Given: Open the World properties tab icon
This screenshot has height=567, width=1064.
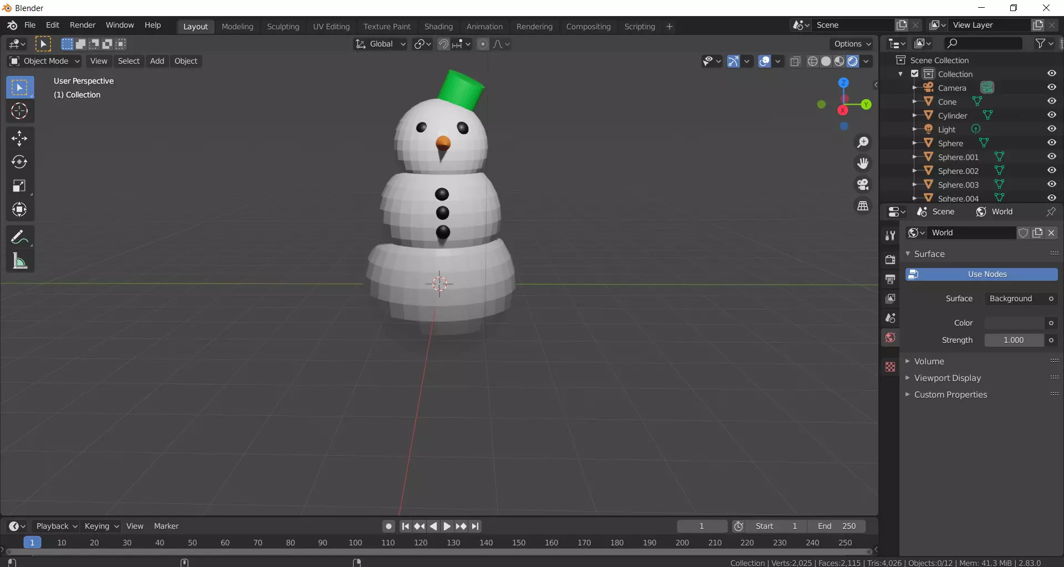Looking at the screenshot, I should click(890, 338).
